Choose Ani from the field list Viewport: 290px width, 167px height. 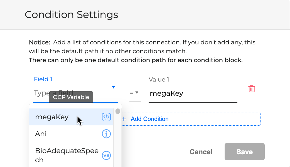41,134
